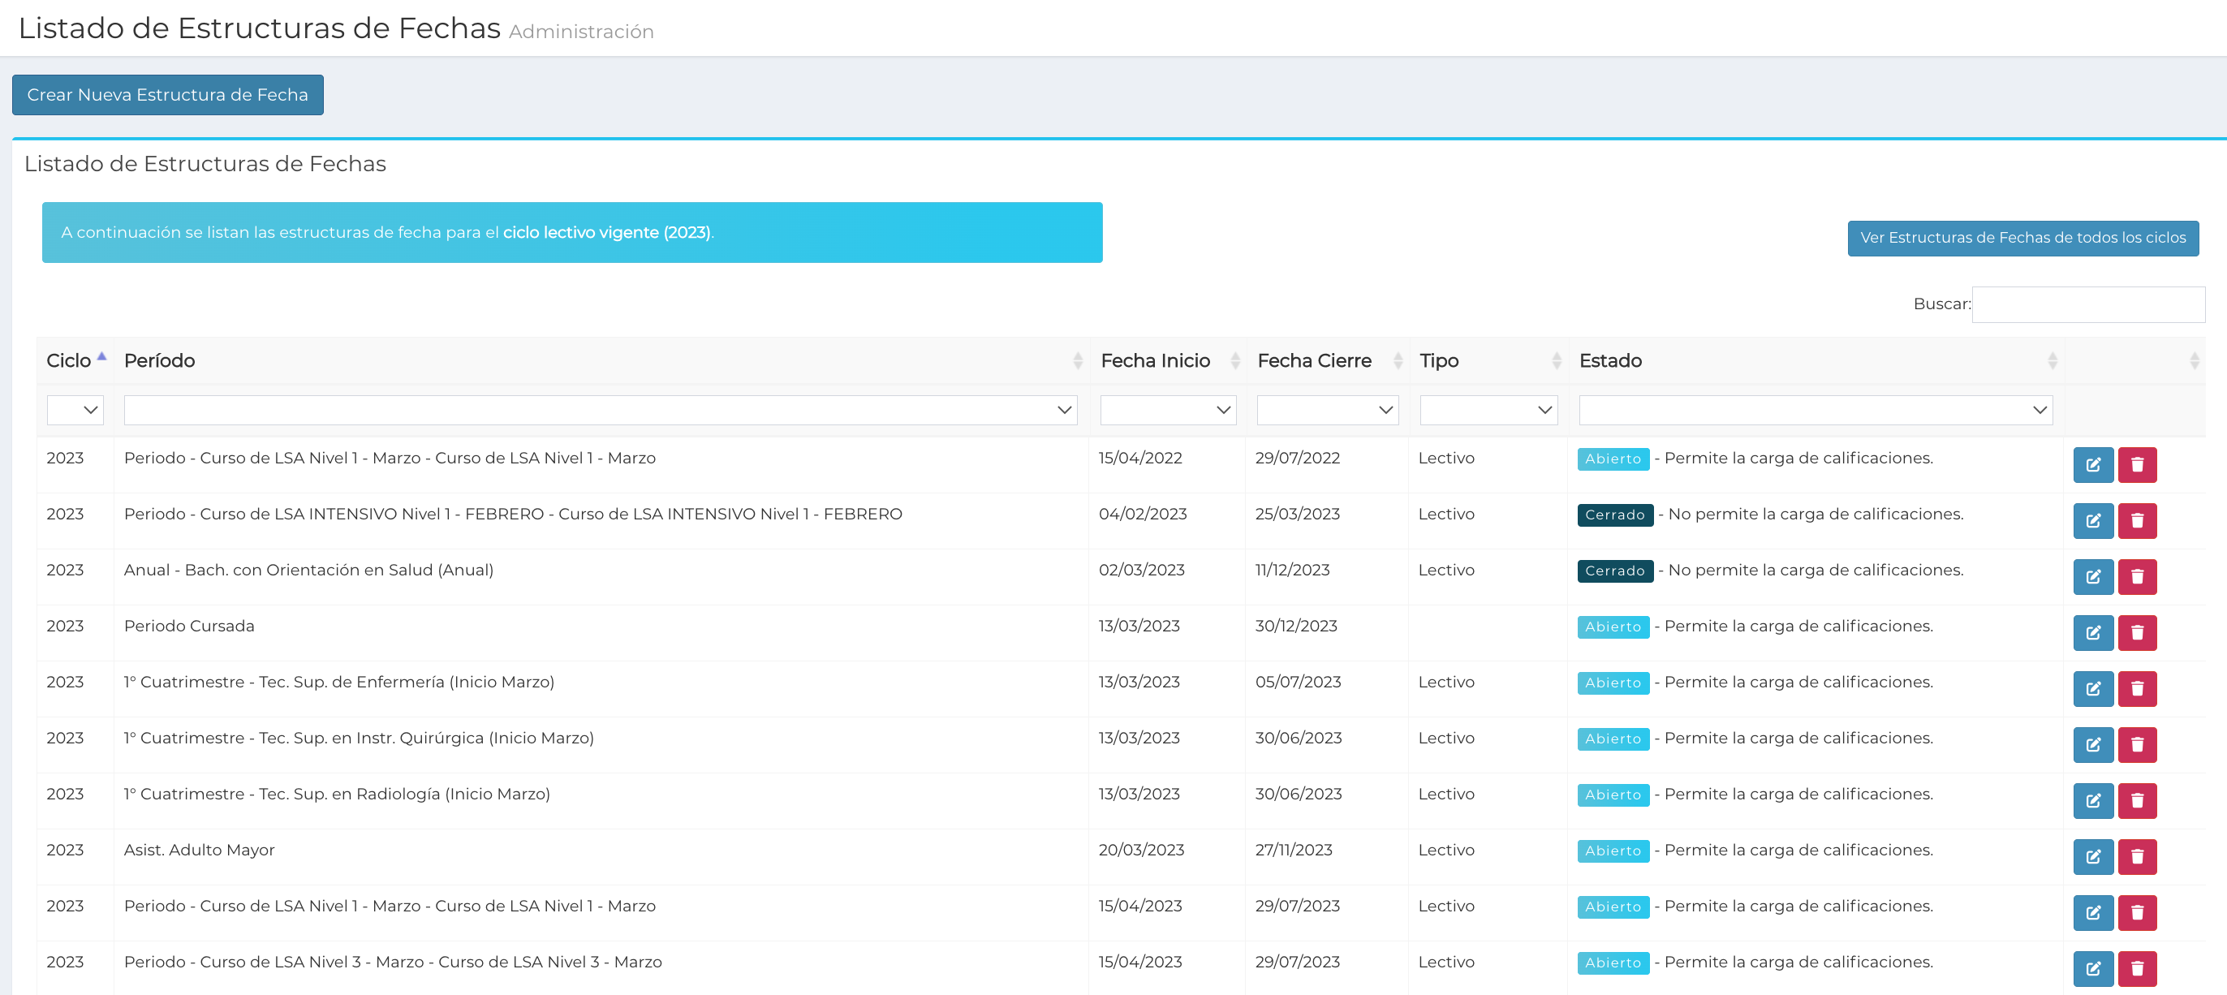Screen dimensions: 2227x995
Task: Sort table by Ciclo column header
Action: tap(69, 360)
